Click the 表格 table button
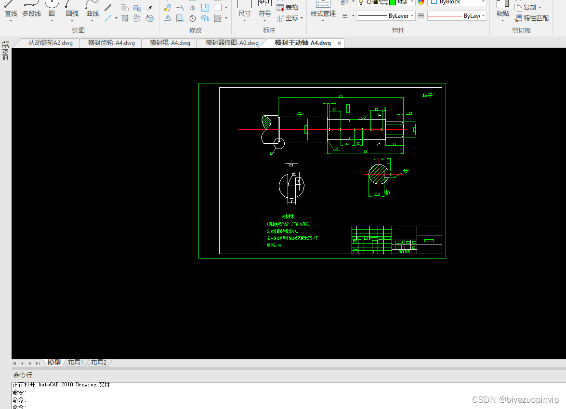Viewport: 566px width, 409px height. click(288, 8)
